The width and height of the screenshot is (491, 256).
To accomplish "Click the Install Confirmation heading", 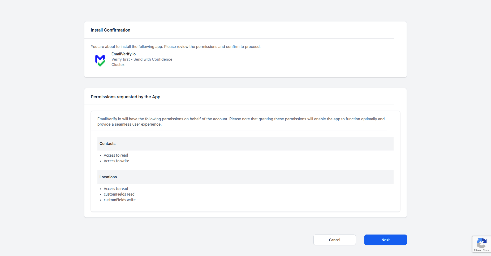I will point(110,30).
